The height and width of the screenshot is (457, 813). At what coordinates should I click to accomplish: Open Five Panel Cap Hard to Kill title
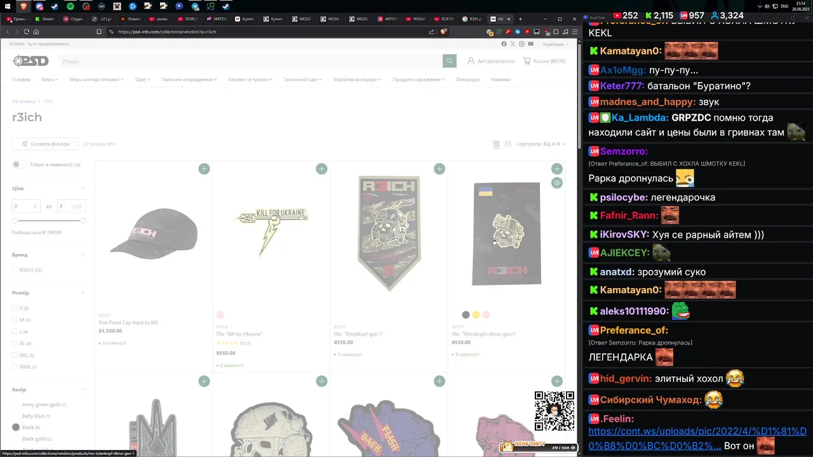[x=128, y=322]
